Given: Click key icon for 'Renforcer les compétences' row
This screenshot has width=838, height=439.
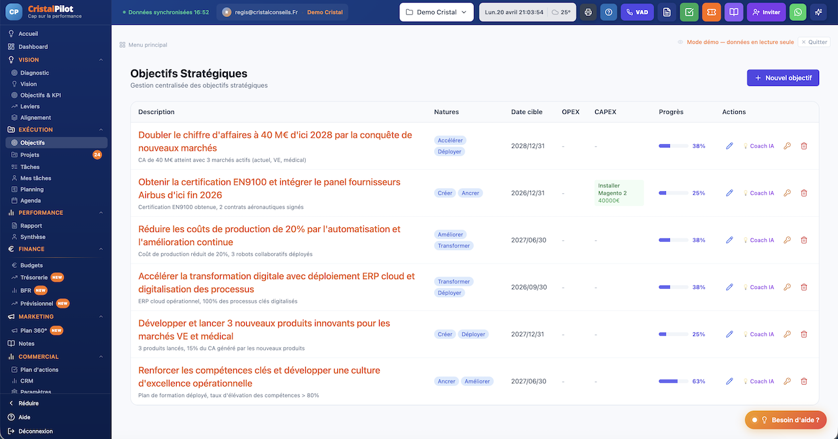Looking at the screenshot, I should click(x=787, y=381).
